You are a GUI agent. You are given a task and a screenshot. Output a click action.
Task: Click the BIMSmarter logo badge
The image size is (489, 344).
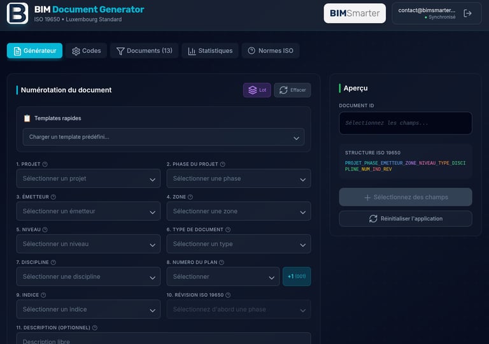(355, 13)
